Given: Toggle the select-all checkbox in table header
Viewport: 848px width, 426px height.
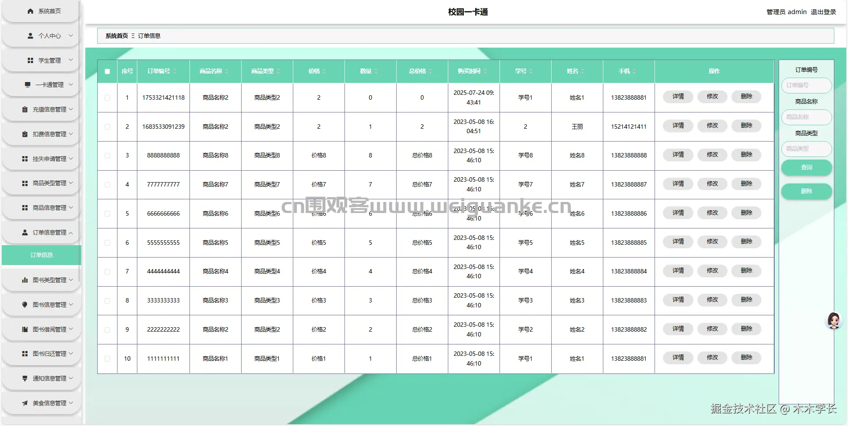Looking at the screenshot, I should [107, 71].
